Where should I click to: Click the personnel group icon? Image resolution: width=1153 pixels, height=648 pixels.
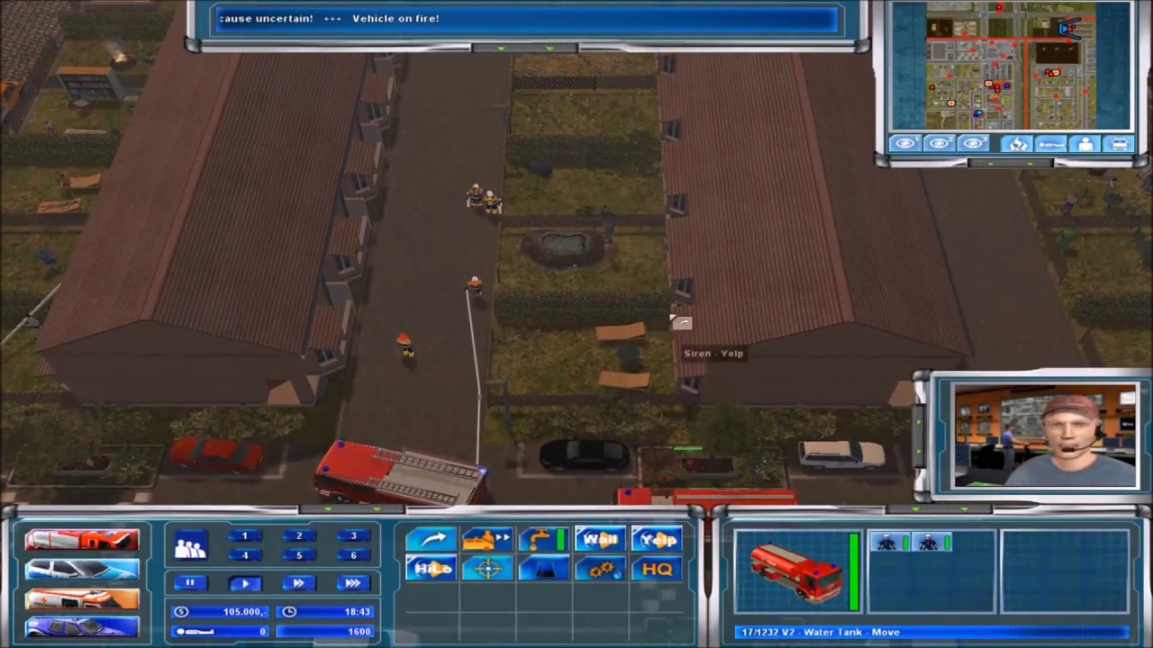click(x=190, y=545)
